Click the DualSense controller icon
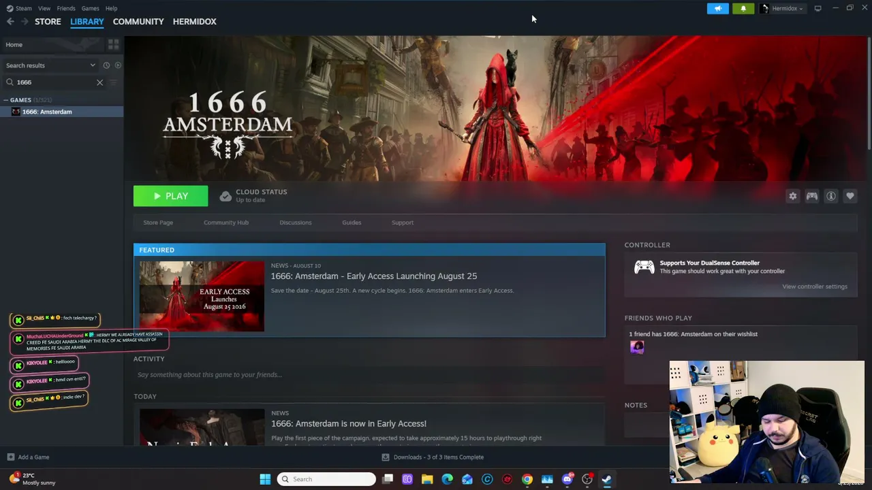Image resolution: width=872 pixels, height=490 pixels. click(644, 267)
